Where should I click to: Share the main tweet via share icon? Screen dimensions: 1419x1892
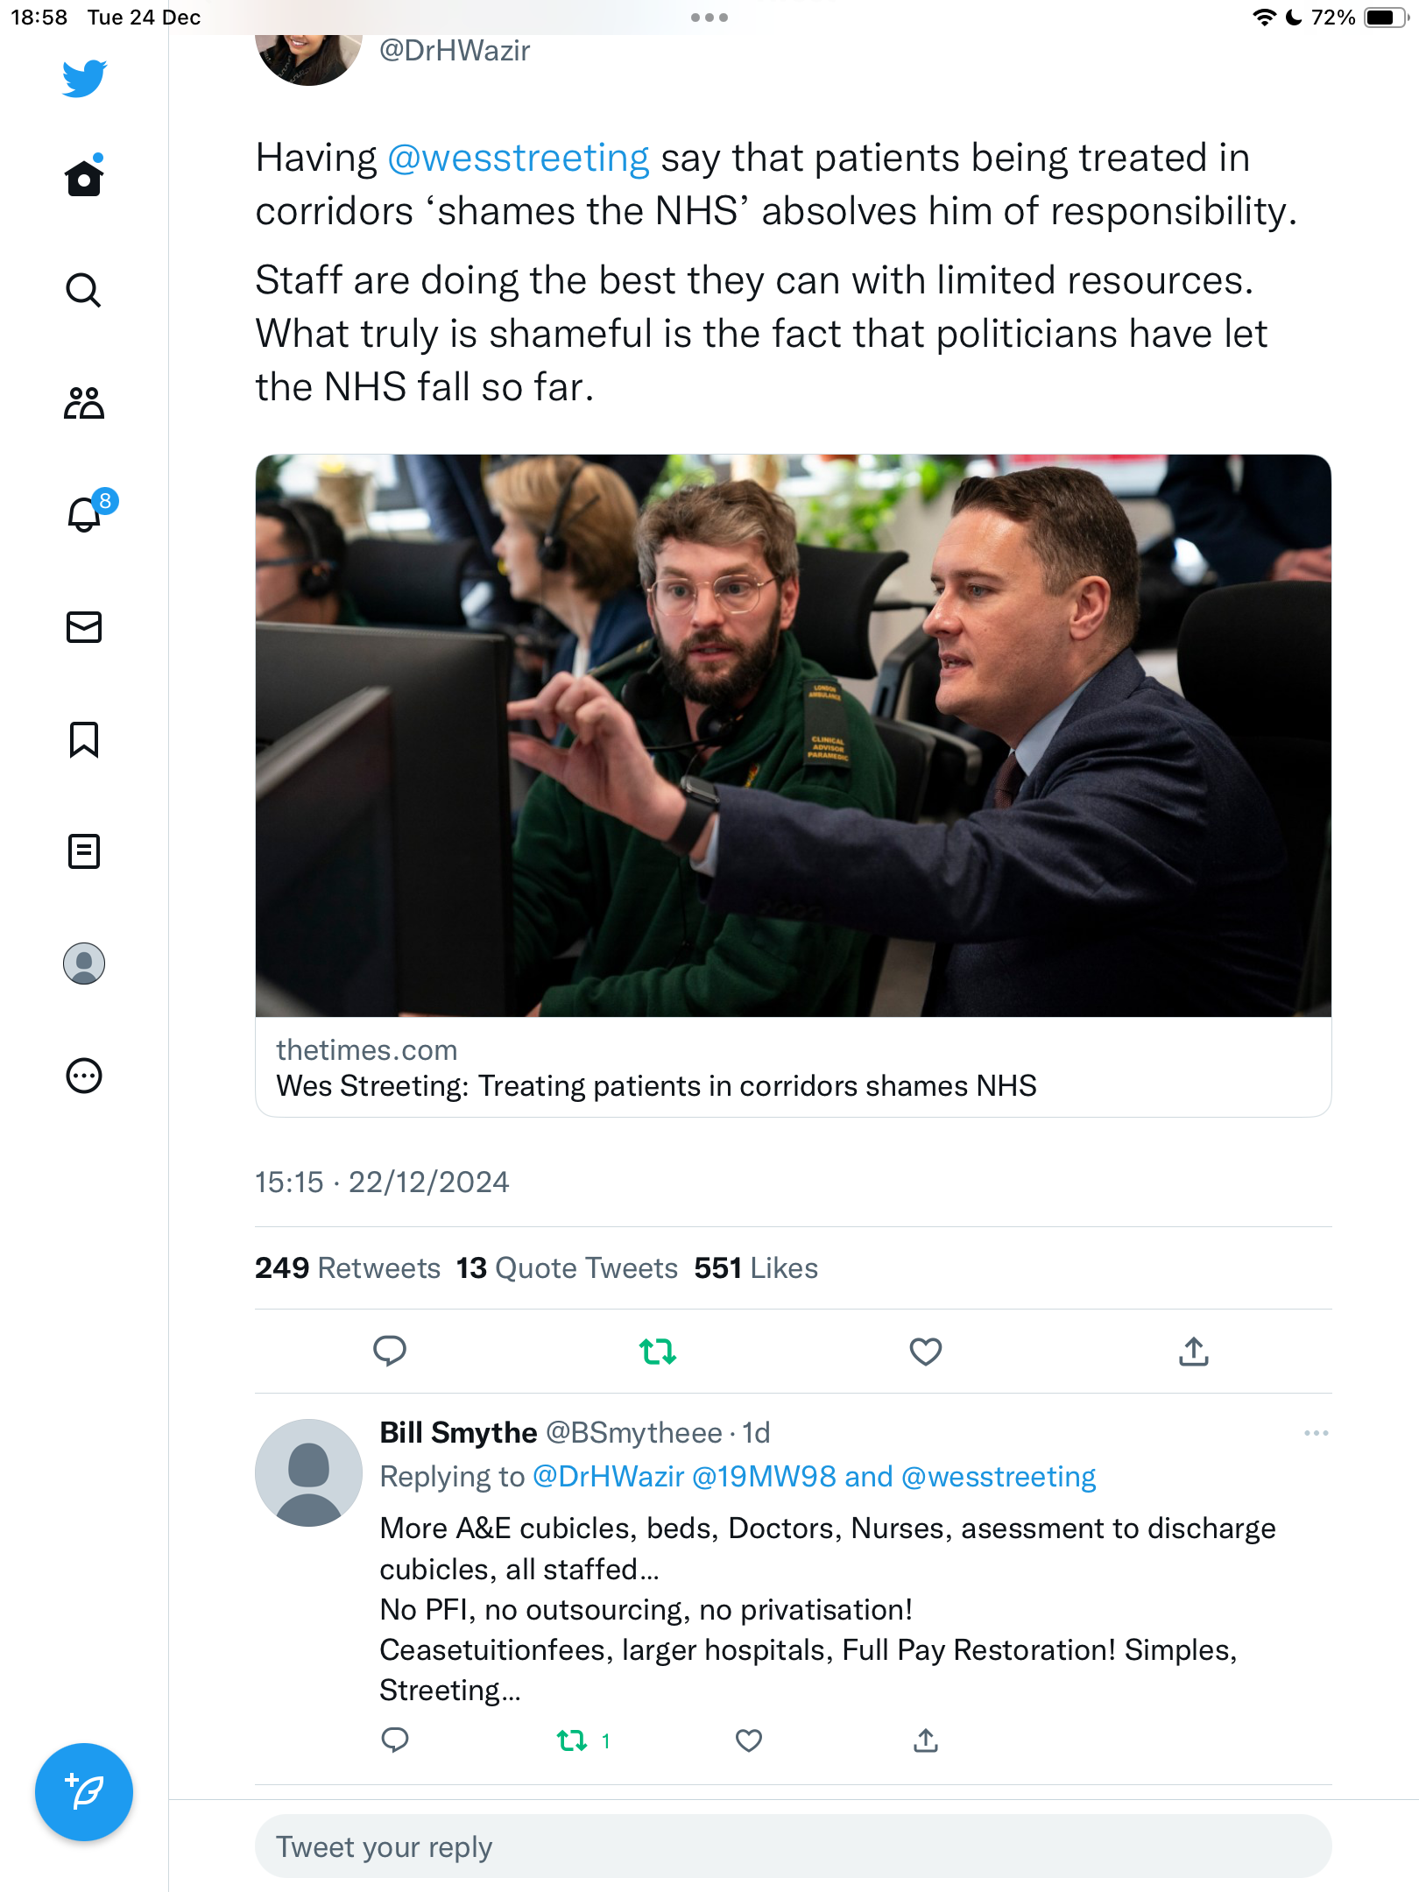pyautogui.click(x=1194, y=1352)
